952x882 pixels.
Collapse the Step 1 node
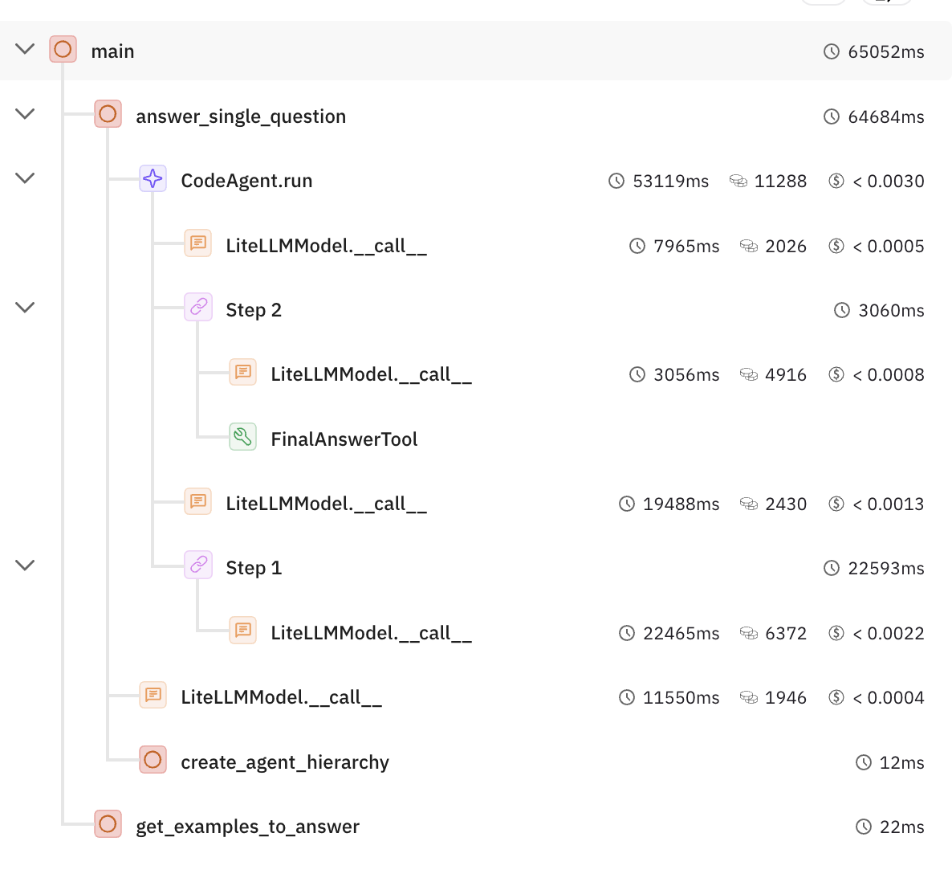(x=26, y=566)
